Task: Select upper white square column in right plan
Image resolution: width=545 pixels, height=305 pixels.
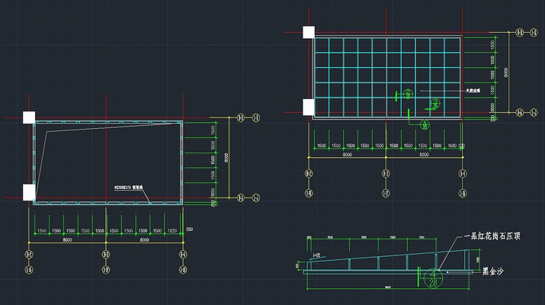Action: pos(309,33)
